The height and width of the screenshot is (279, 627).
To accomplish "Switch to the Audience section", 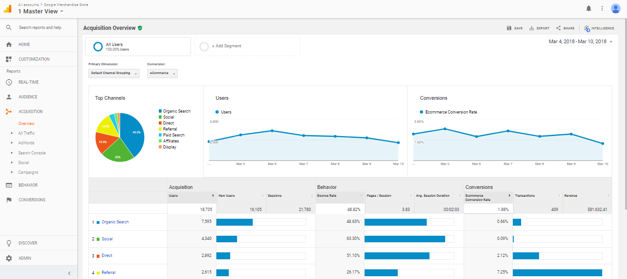I will click(28, 97).
